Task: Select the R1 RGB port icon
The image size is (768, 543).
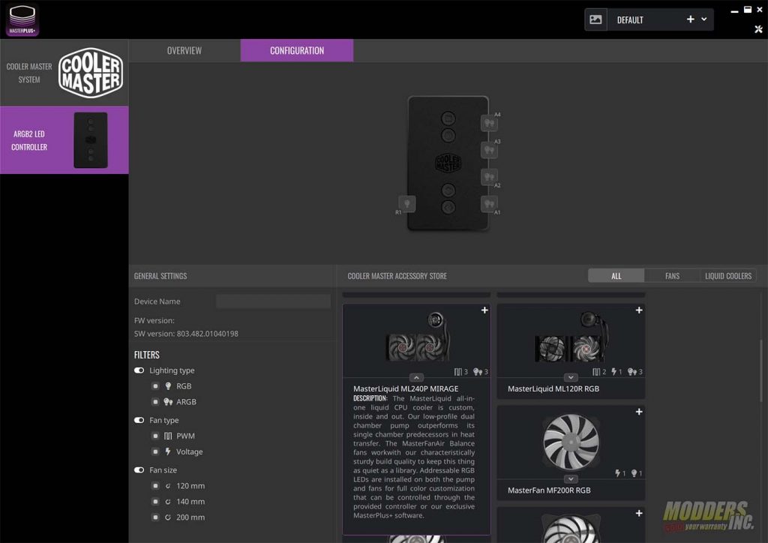Action: pyautogui.click(x=407, y=203)
